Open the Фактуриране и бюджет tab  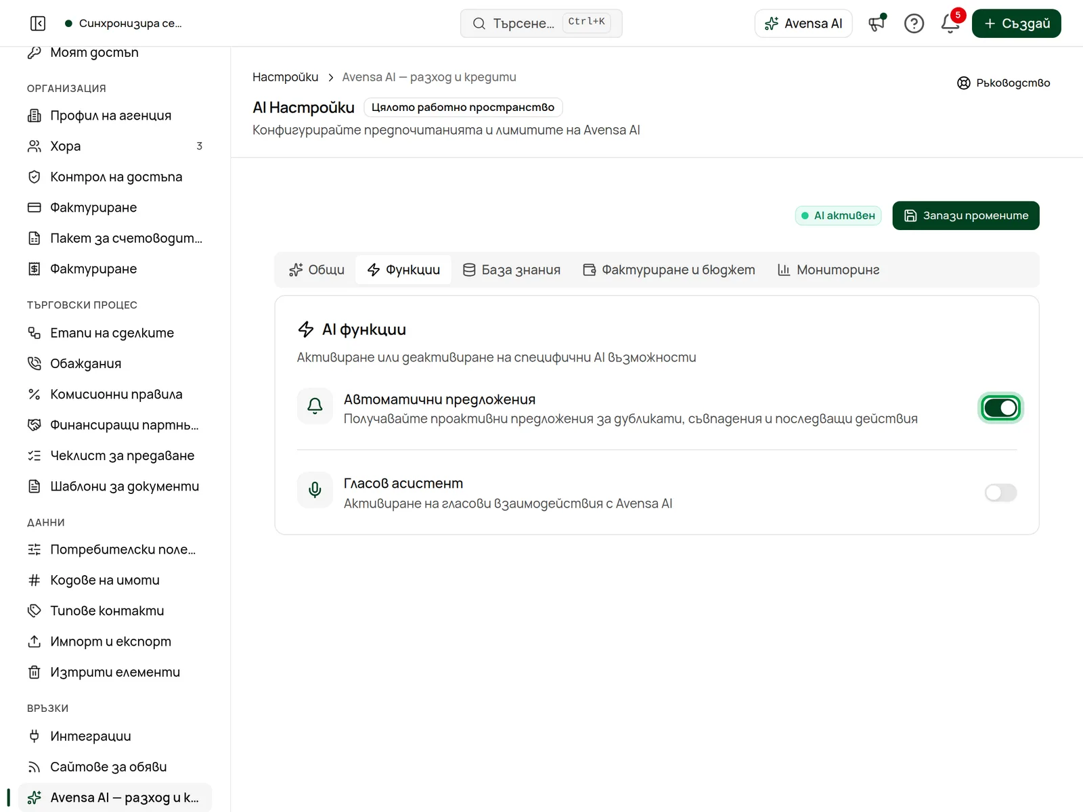coord(669,270)
